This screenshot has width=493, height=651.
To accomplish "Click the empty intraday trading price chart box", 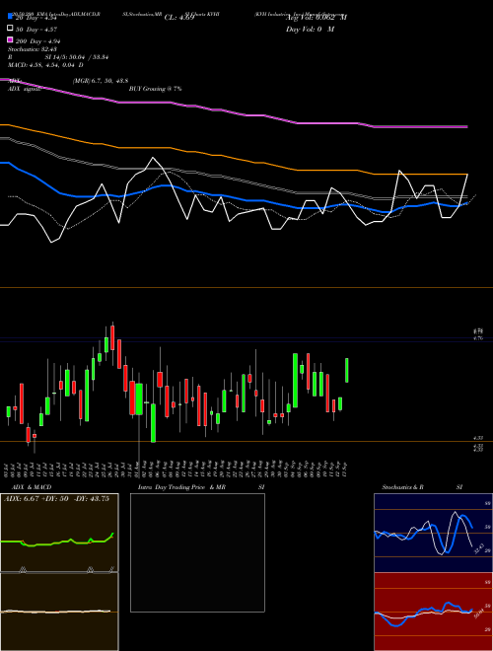I will click(197, 552).
